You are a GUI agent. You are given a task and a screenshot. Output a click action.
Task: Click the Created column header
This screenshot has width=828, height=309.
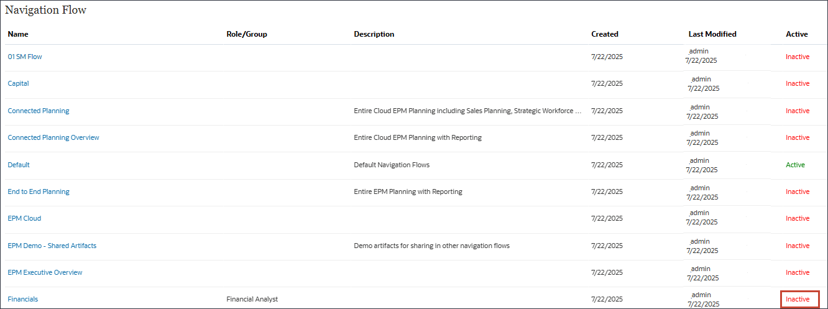click(605, 34)
